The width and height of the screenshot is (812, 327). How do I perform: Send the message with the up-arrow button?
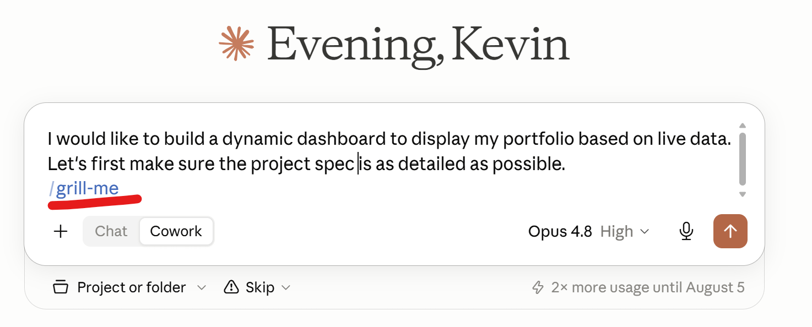click(730, 231)
